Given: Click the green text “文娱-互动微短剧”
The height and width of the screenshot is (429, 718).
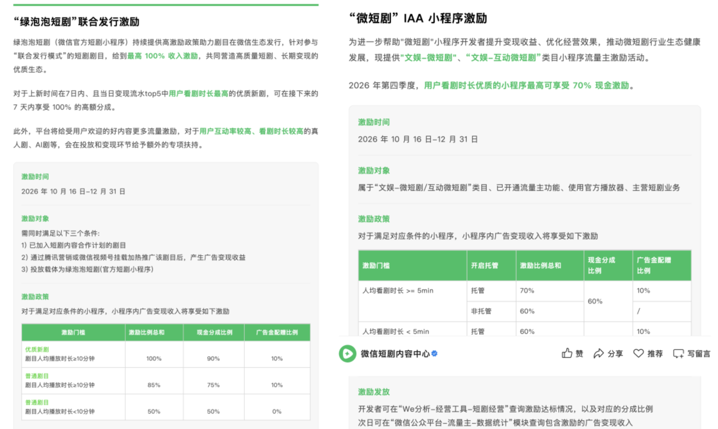Looking at the screenshot, I should tap(504, 57).
